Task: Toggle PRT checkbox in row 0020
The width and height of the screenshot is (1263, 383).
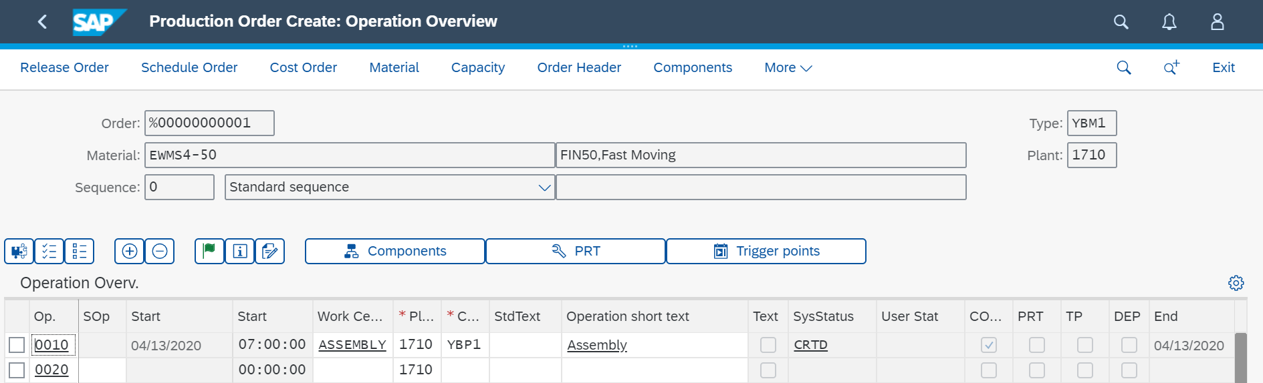Action: 1037,370
